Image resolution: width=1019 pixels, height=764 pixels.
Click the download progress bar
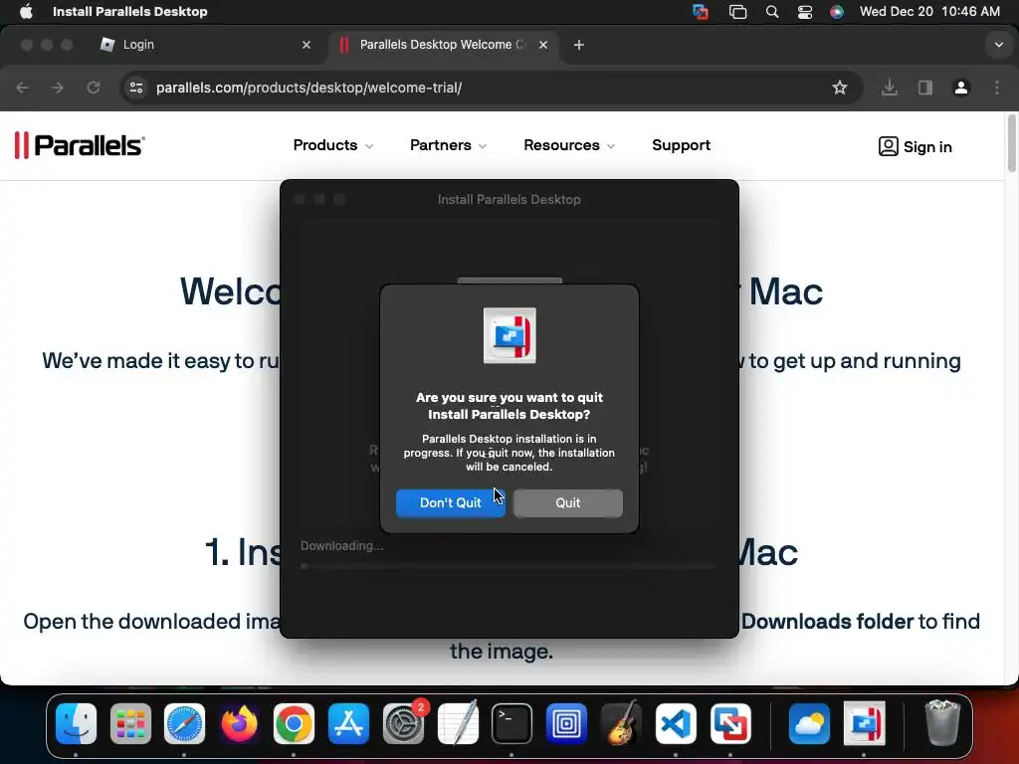tap(509, 566)
